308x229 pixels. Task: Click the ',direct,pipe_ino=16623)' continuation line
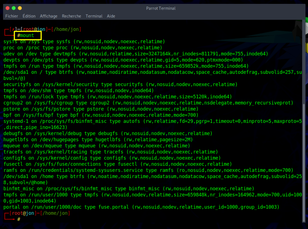35,127
